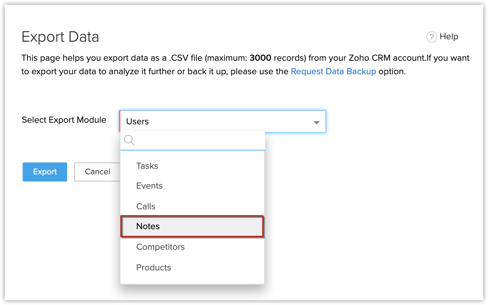Select Competitors from the module list
This screenshot has height=305, width=488.
pyautogui.click(x=161, y=247)
